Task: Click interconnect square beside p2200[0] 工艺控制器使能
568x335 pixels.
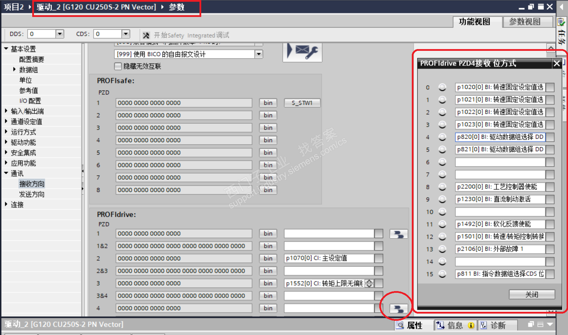Action: point(550,187)
